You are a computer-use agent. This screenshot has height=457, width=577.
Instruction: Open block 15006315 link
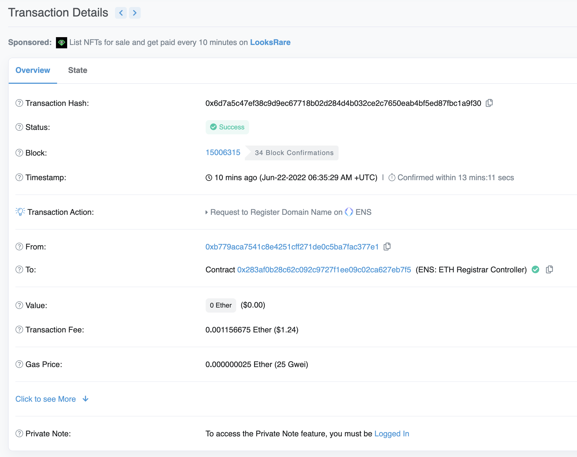[x=223, y=153]
